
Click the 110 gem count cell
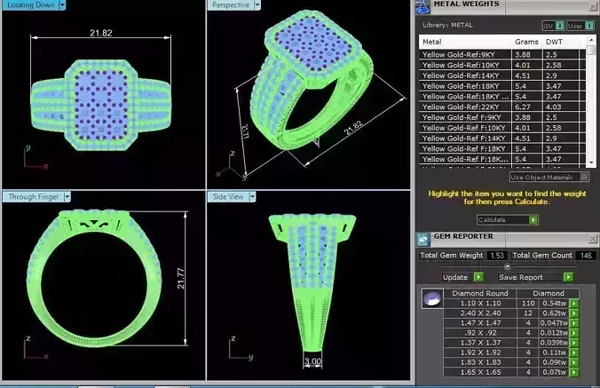click(528, 304)
